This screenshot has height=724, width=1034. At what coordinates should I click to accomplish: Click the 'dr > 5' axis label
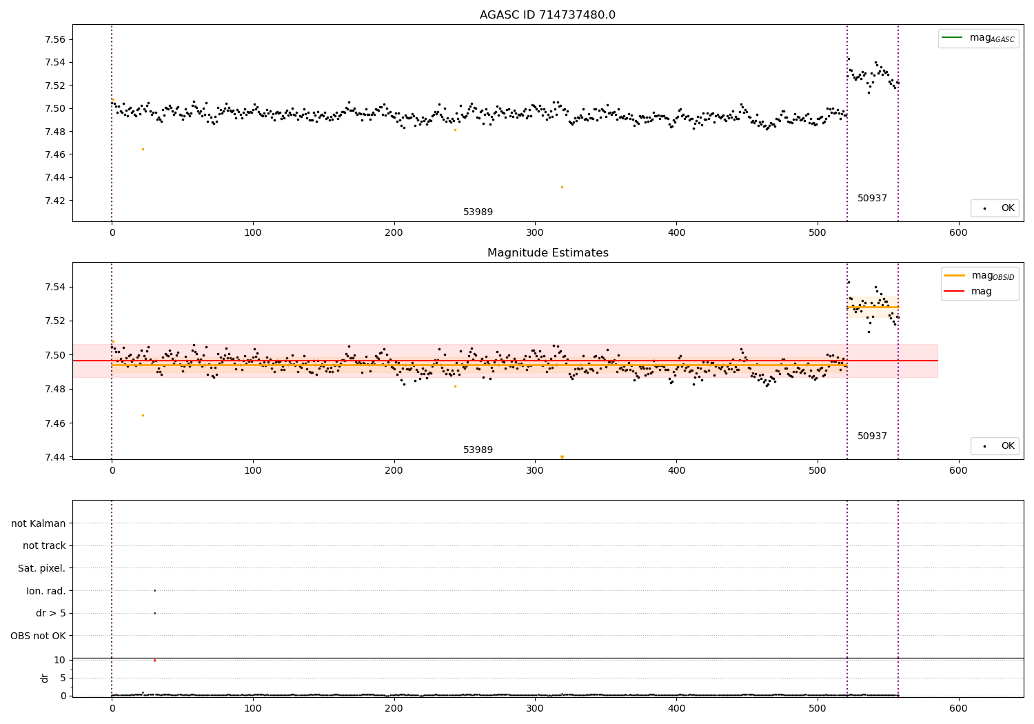coord(51,613)
